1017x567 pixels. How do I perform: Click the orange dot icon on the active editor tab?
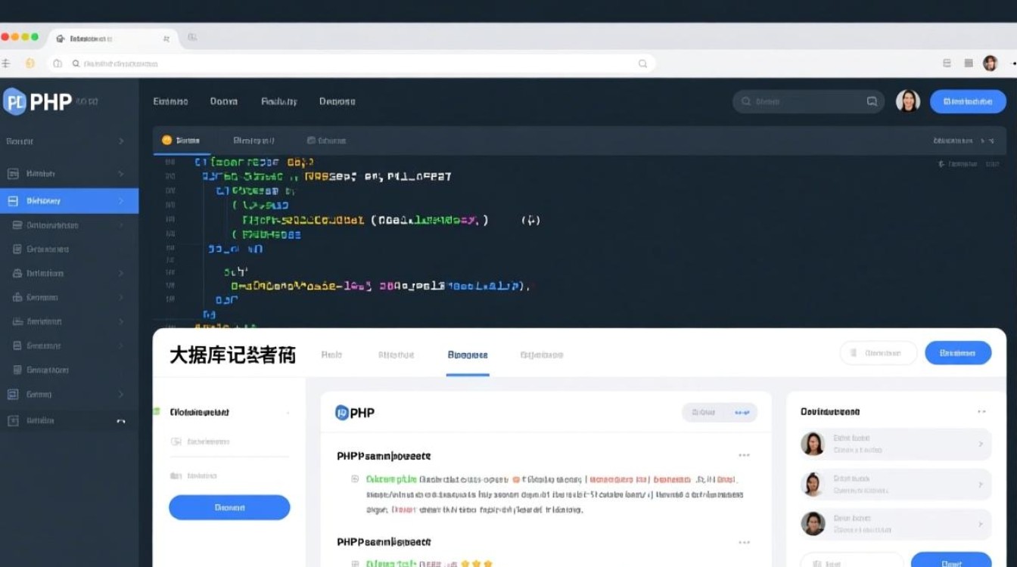[168, 140]
